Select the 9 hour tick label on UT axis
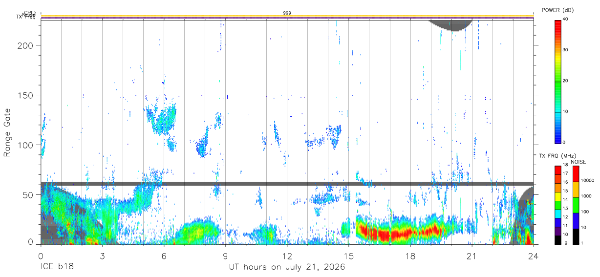600x277 pixels. click(x=226, y=256)
